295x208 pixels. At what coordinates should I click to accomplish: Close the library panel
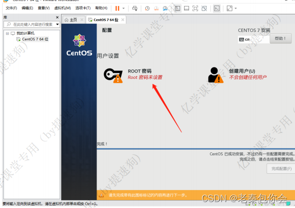[x=57, y=17]
